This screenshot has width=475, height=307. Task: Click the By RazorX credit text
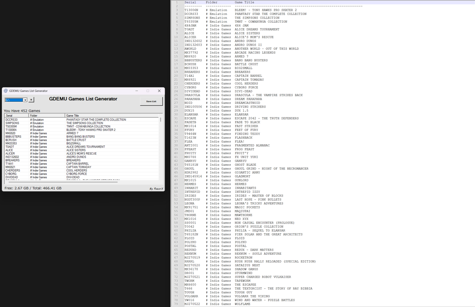(x=156, y=188)
